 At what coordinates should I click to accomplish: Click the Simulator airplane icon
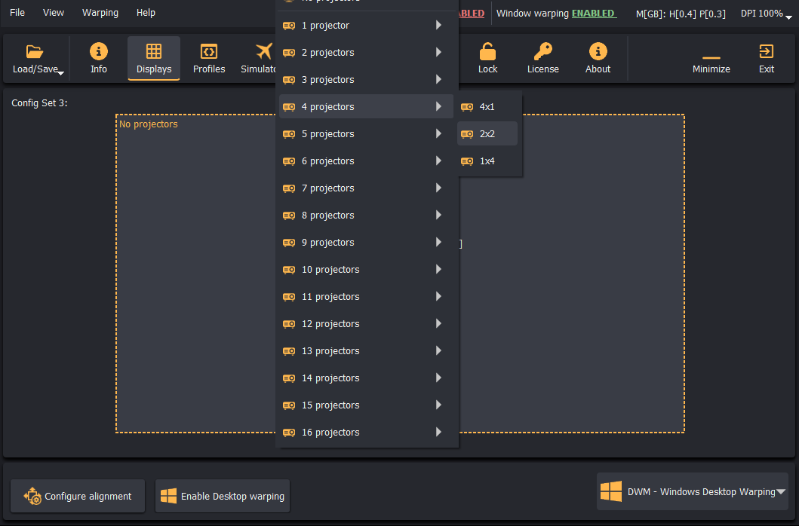pyautogui.click(x=264, y=51)
